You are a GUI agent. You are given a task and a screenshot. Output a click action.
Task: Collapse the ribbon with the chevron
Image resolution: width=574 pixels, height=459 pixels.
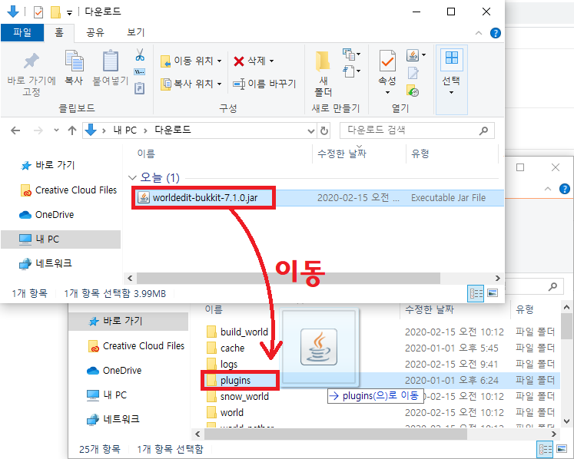pos(479,33)
